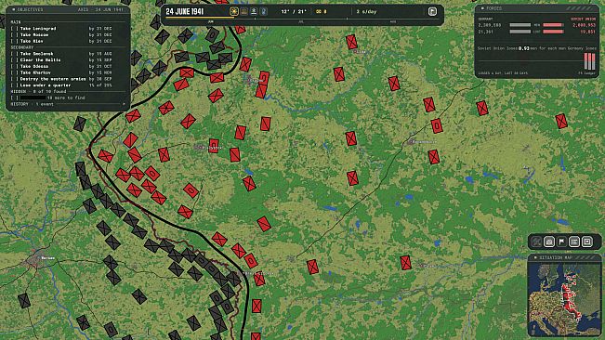This screenshot has height=340, width=605.
Task: Toggle the Lose under a quarter checkbox
Action: [x=14, y=85]
